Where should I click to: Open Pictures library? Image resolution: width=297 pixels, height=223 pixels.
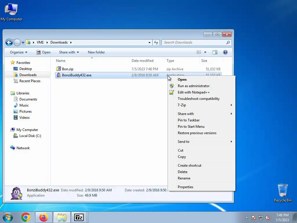click(23, 111)
